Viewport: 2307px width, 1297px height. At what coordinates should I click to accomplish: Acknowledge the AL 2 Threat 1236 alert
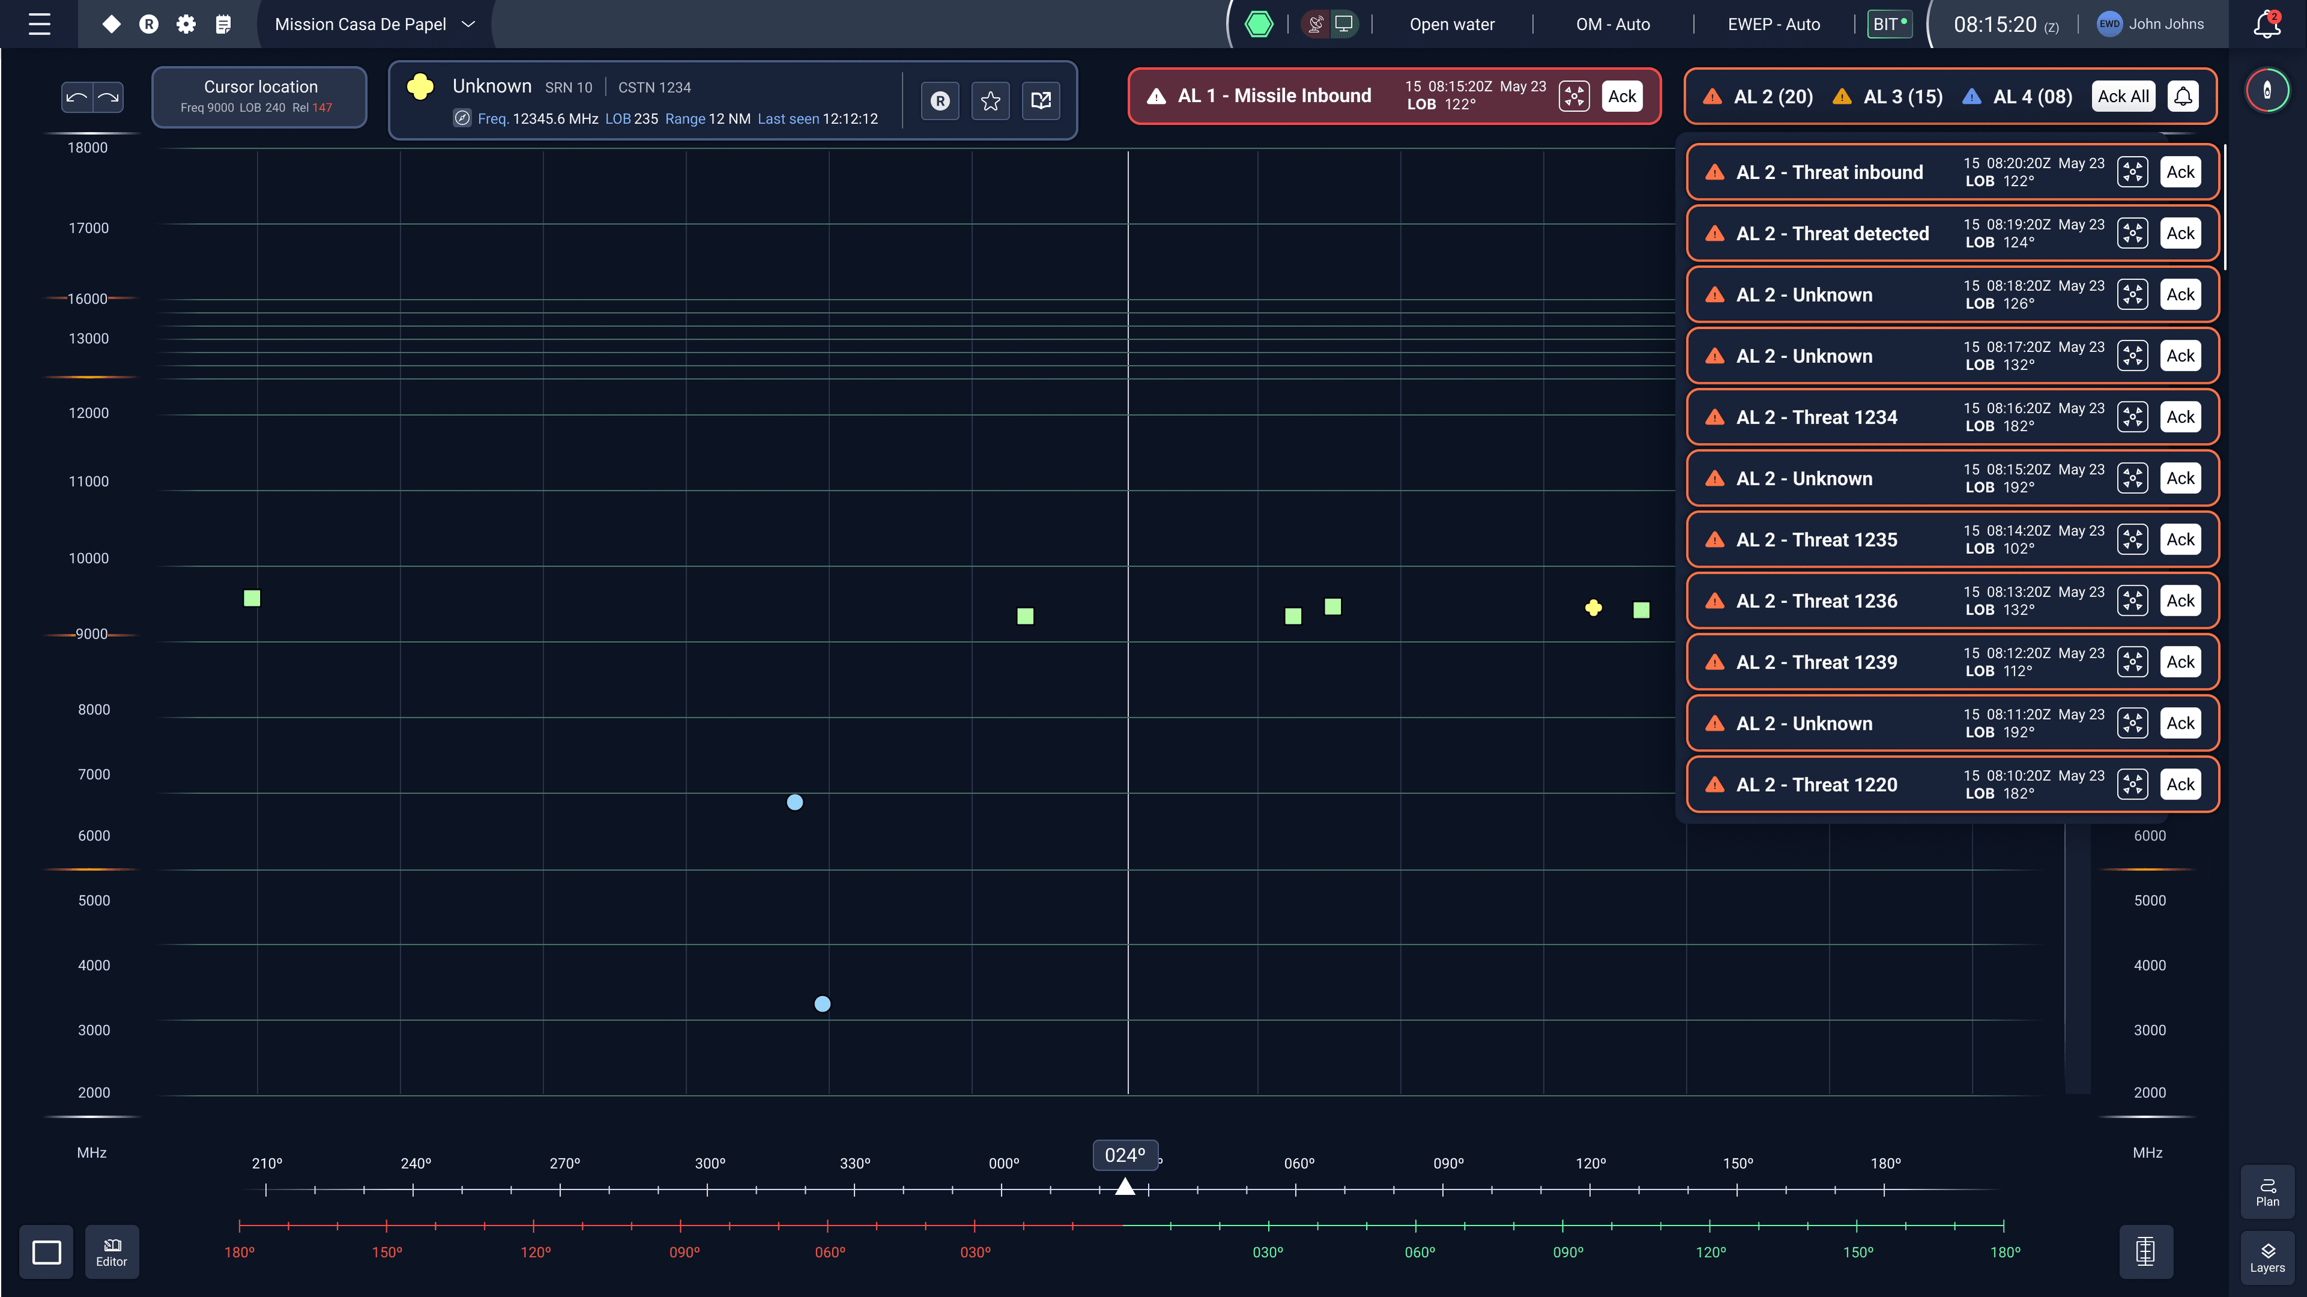click(2180, 600)
